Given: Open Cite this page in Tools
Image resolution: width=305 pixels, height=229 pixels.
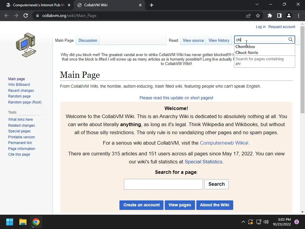Looking at the screenshot, I should 19,154.
